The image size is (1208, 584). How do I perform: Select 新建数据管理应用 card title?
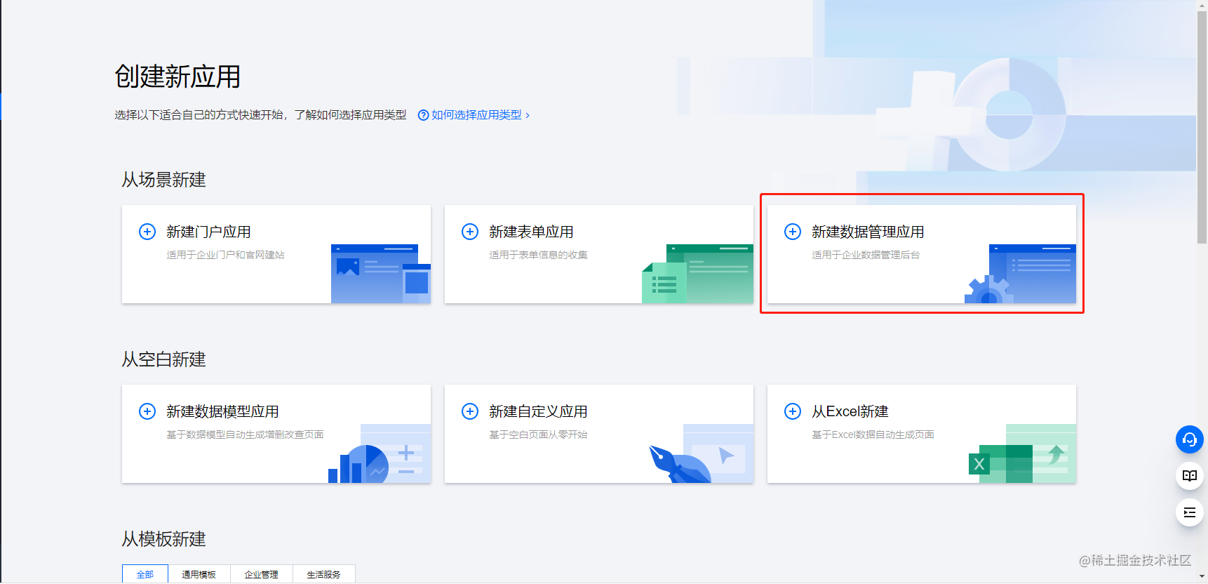(x=868, y=232)
